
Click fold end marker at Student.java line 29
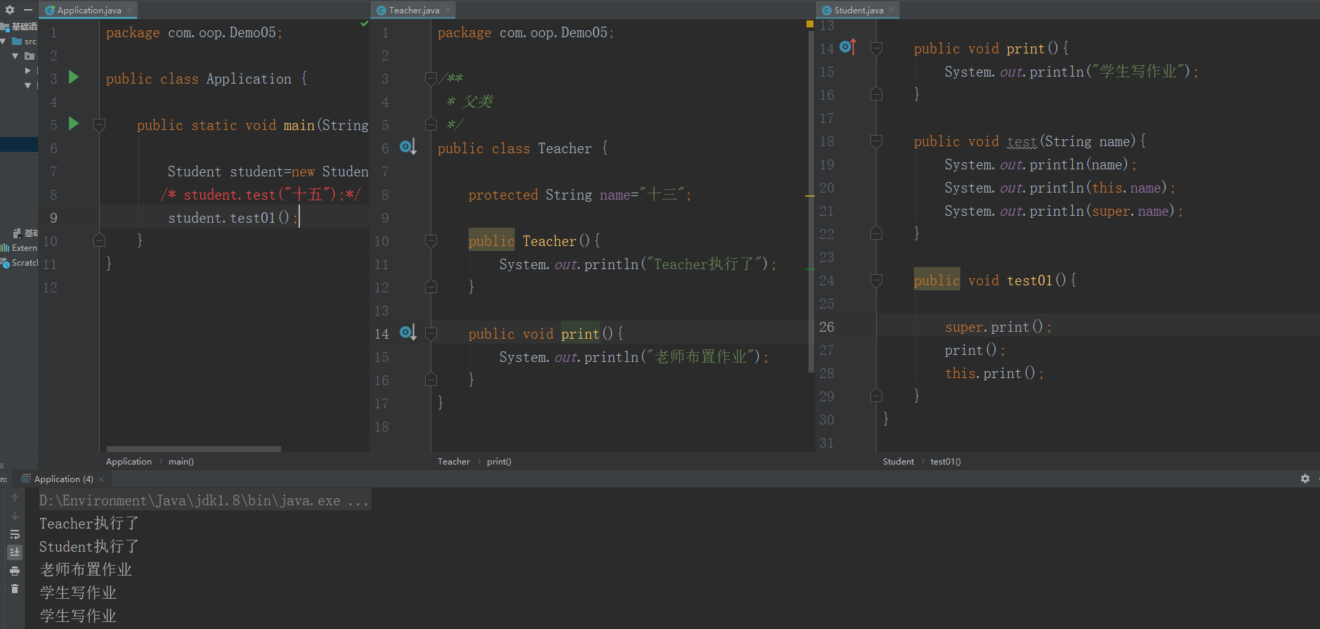tap(876, 396)
